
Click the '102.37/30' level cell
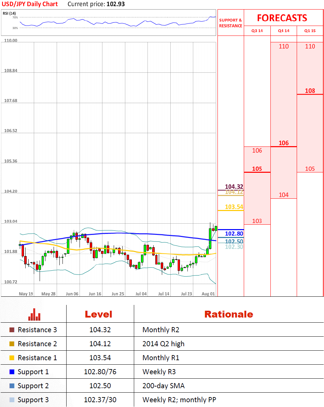tap(100, 400)
